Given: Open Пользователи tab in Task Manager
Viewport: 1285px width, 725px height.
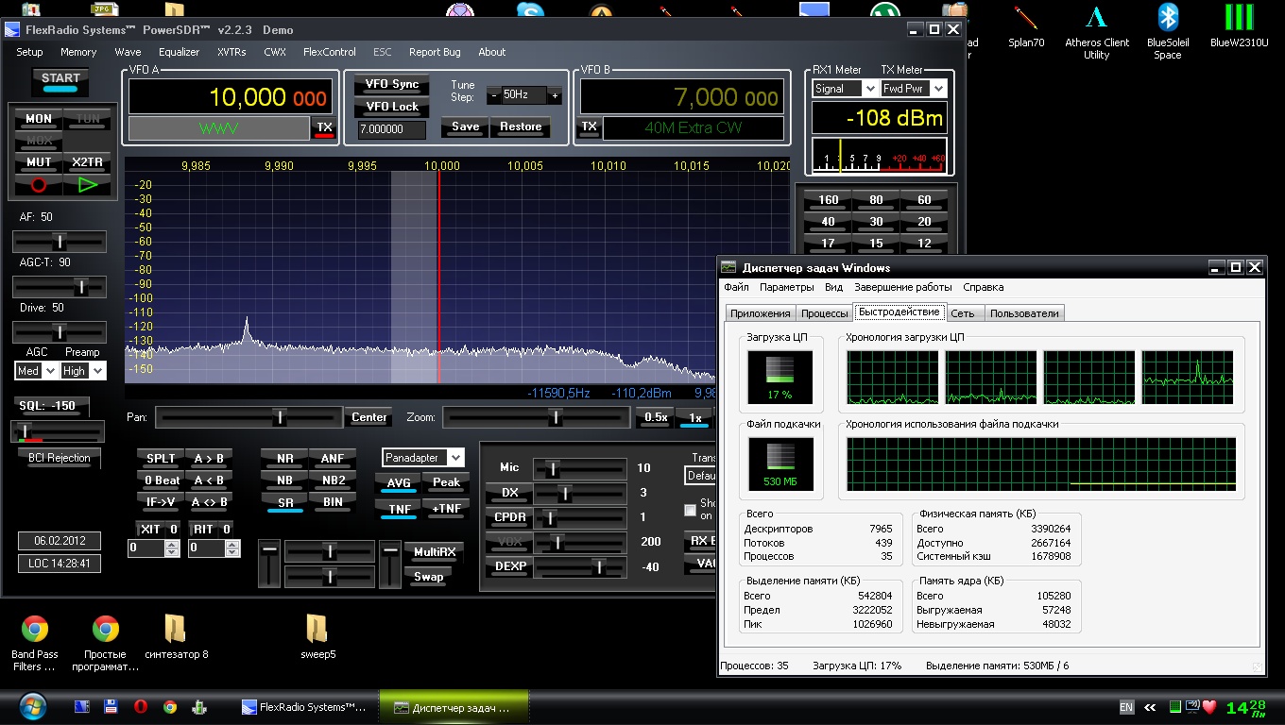Looking at the screenshot, I should pyautogui.click(x=1025, y=313).
